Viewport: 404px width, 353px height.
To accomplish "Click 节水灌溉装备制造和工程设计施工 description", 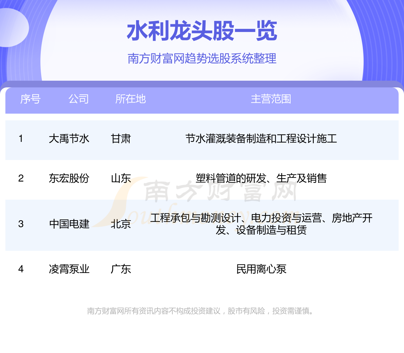I will pos(261,139).
